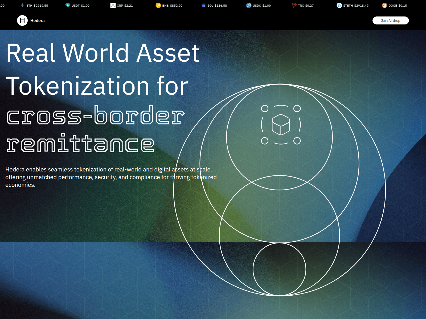Open the Hedera brand name link

[x=38, y=20]
